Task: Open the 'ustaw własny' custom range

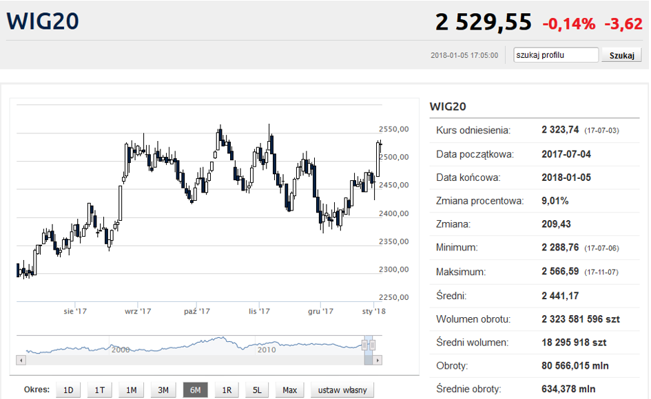Action: tap(342, 390)
